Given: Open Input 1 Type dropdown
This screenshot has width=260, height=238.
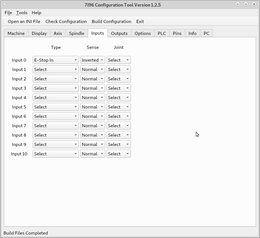Looking at the screenshot, I should [56, 69].
